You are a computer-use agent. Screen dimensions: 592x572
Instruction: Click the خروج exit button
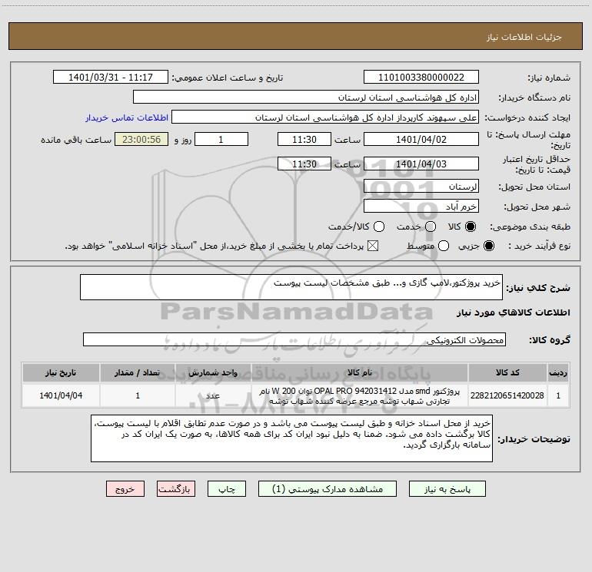(x=125, y=489)
